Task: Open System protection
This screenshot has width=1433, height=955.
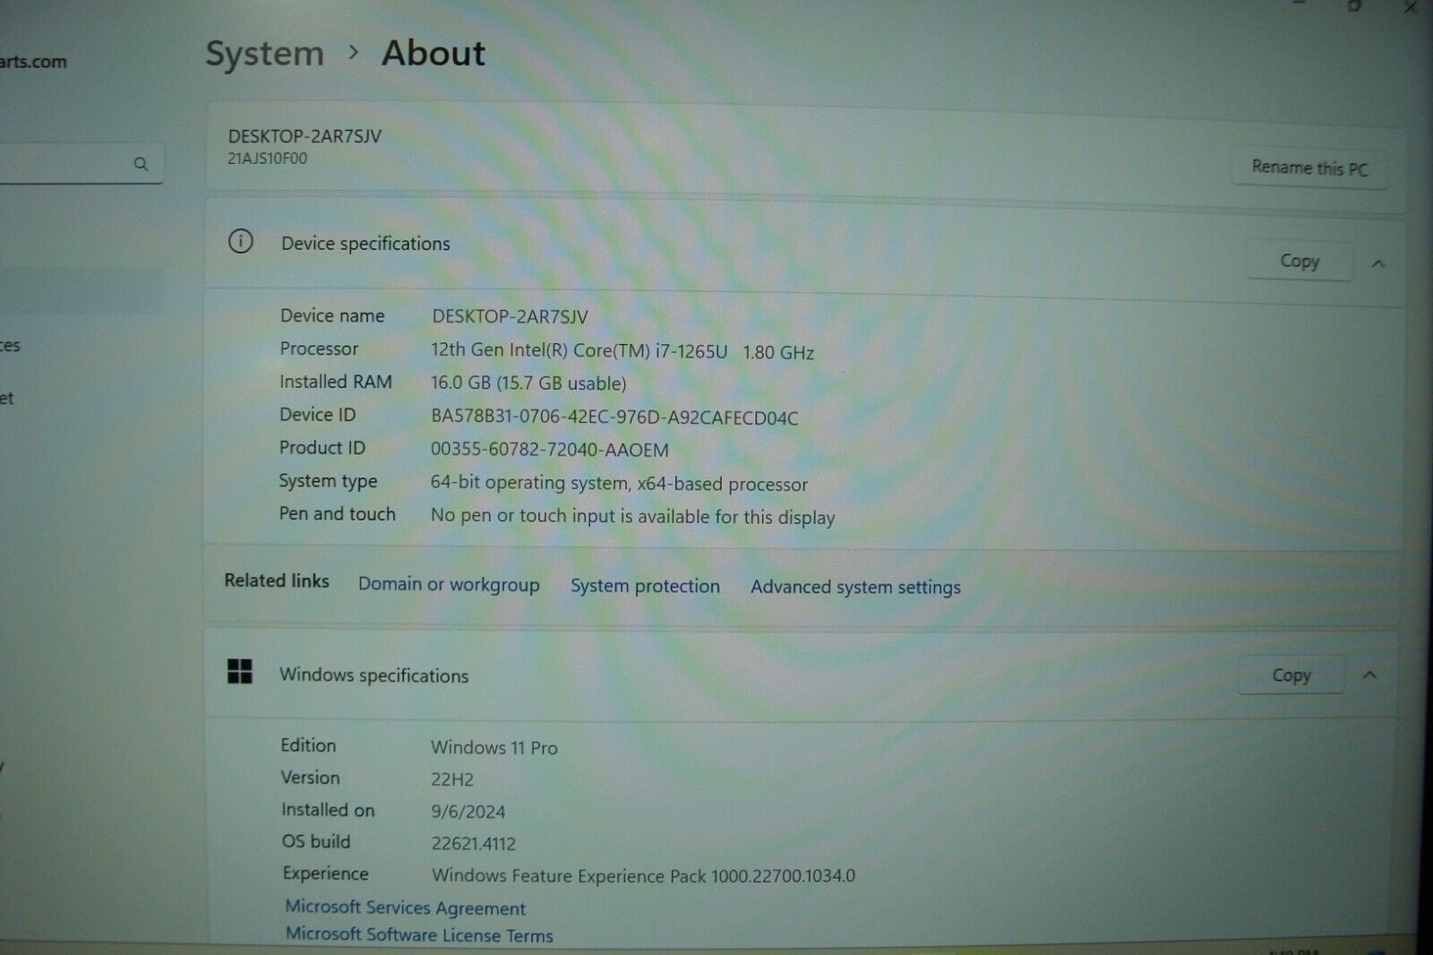Action: click(645, 586)
